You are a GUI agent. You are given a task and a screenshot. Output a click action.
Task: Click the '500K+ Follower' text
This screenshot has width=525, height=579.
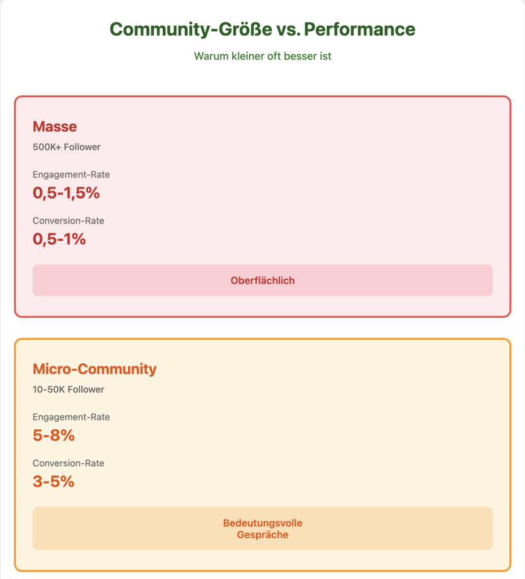(67, 147)
